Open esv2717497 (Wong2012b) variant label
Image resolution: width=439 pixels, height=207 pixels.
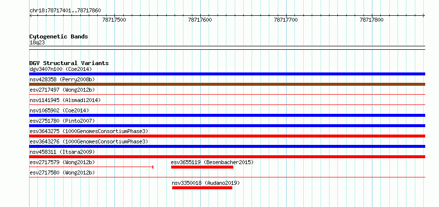62,90
